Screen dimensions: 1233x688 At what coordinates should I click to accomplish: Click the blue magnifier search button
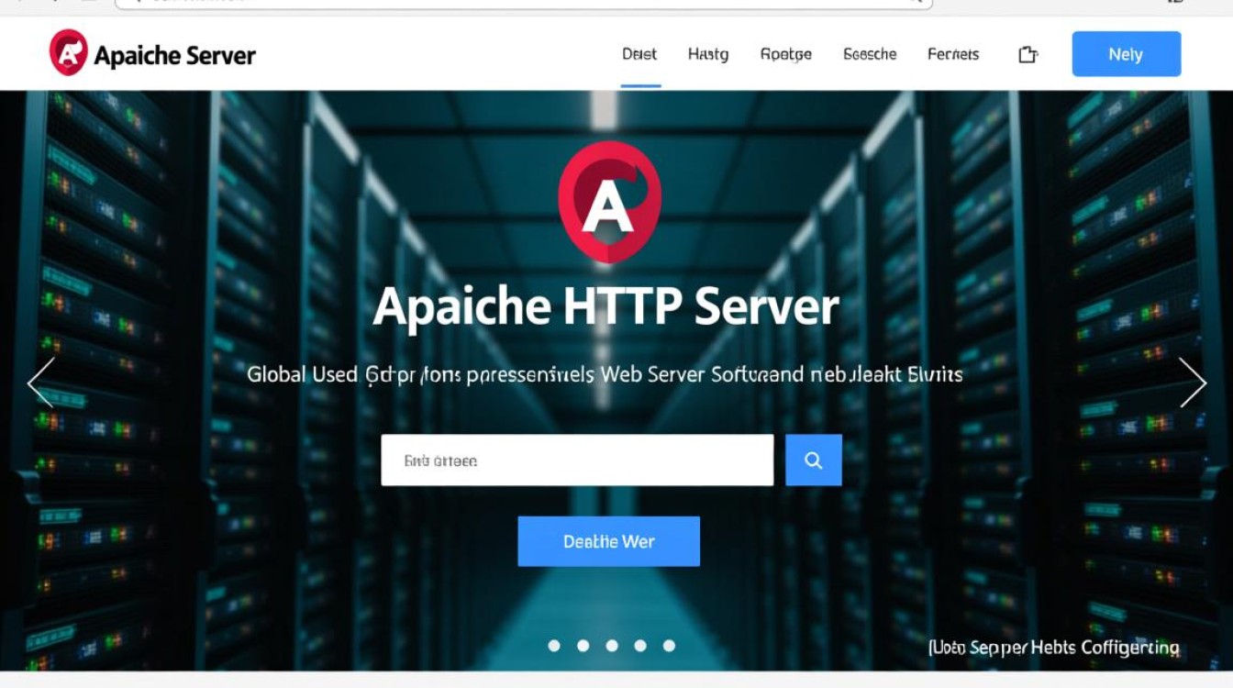click(814, 461)
